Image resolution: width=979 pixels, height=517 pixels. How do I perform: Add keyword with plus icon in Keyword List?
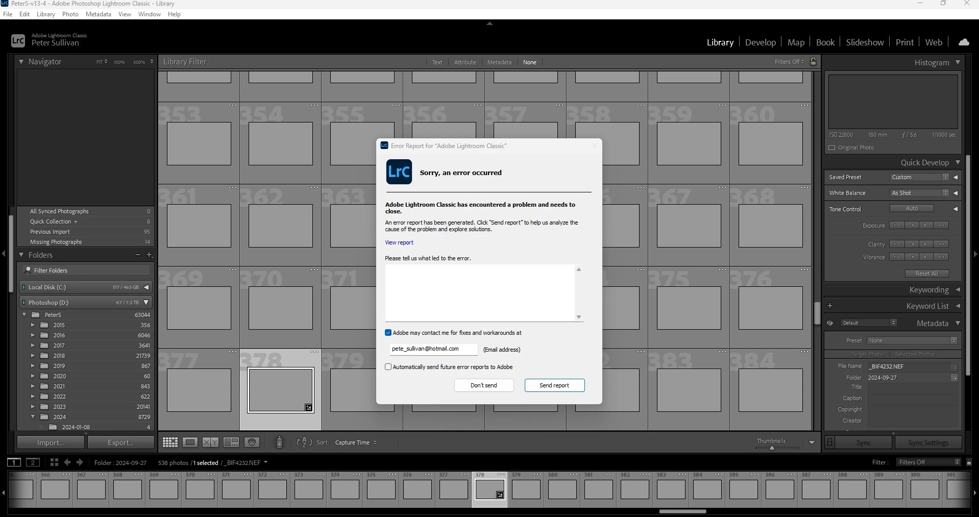(x=830, y=306)
